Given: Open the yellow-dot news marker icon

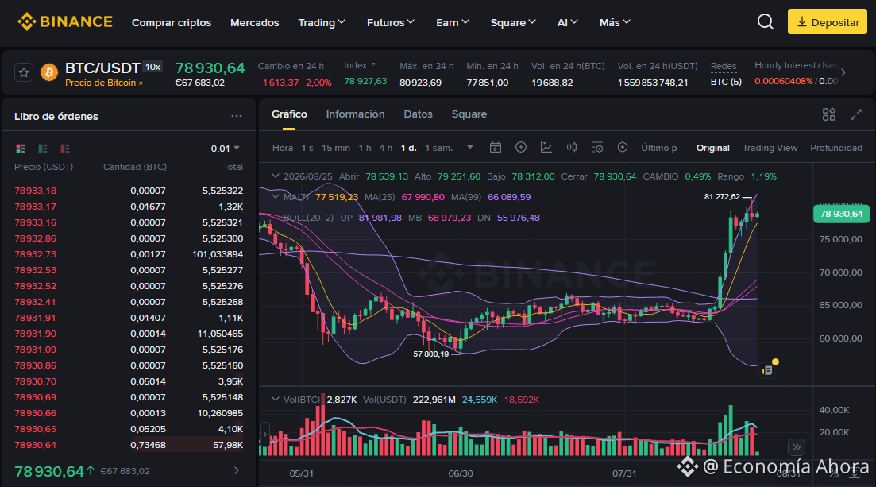Looking at the screenshot, I should (x=768, y=369).
